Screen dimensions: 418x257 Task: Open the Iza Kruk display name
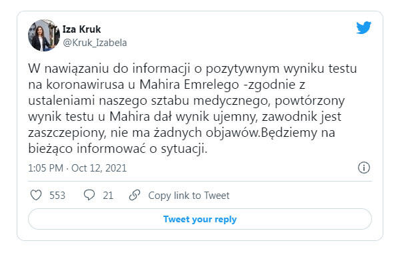tap(81, 29)
